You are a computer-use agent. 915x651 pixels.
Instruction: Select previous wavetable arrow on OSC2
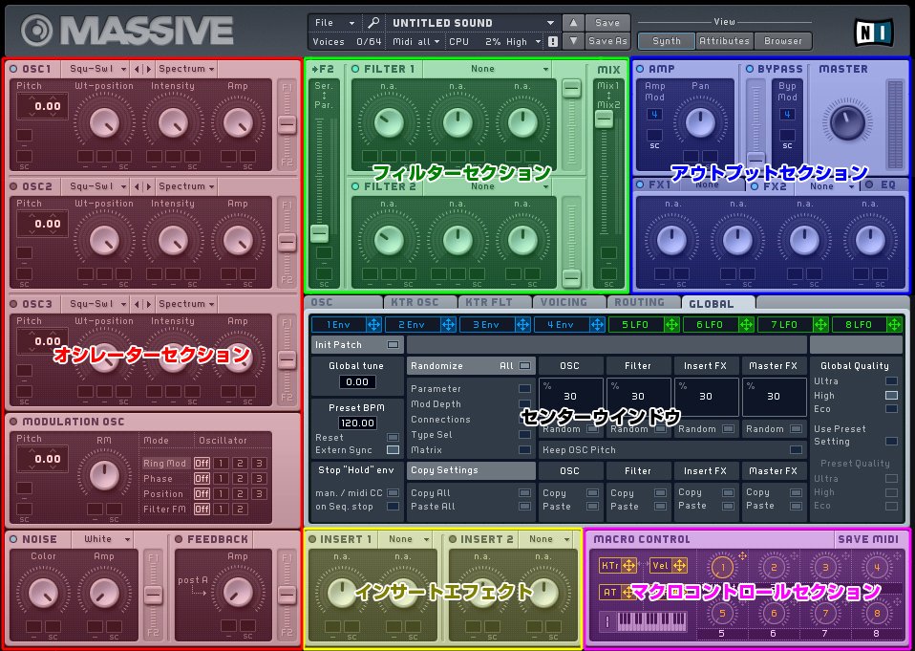tap(138, 186)
